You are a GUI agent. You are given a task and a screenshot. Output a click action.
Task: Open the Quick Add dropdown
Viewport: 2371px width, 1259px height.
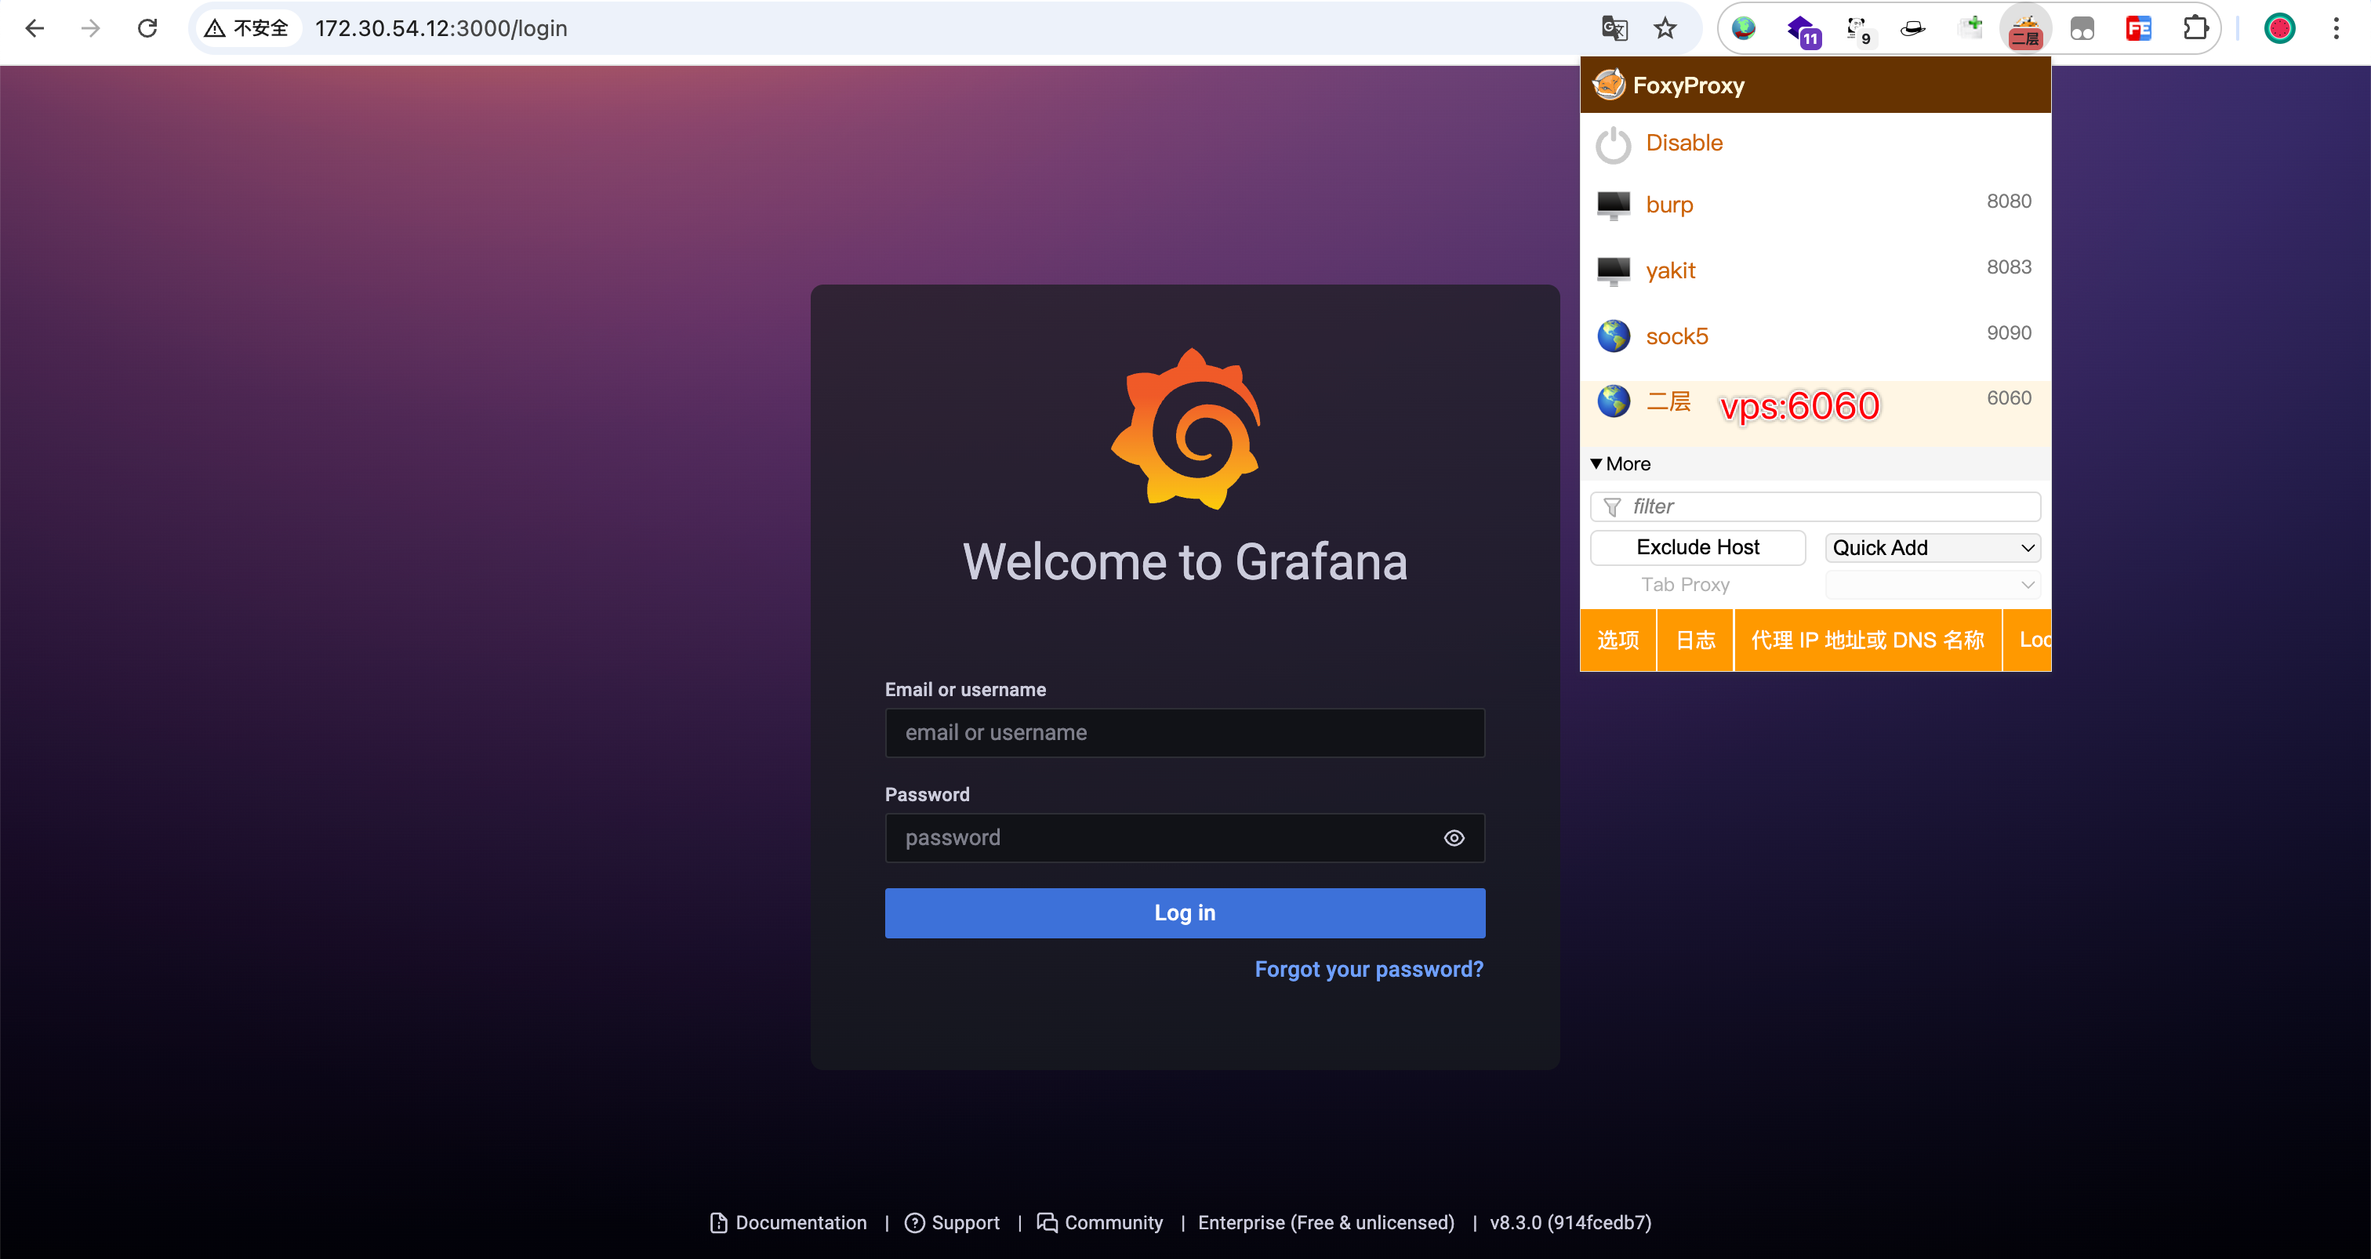pos(1932,548)
